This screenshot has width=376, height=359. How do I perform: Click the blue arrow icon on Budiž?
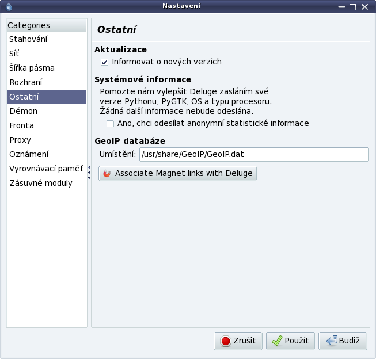point(331,341)
